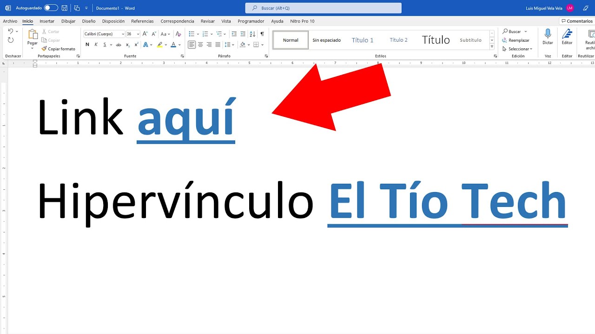This screenshot has height=334, width=595.
Task: Select the center alignment icon
Action: click(200, 45)
